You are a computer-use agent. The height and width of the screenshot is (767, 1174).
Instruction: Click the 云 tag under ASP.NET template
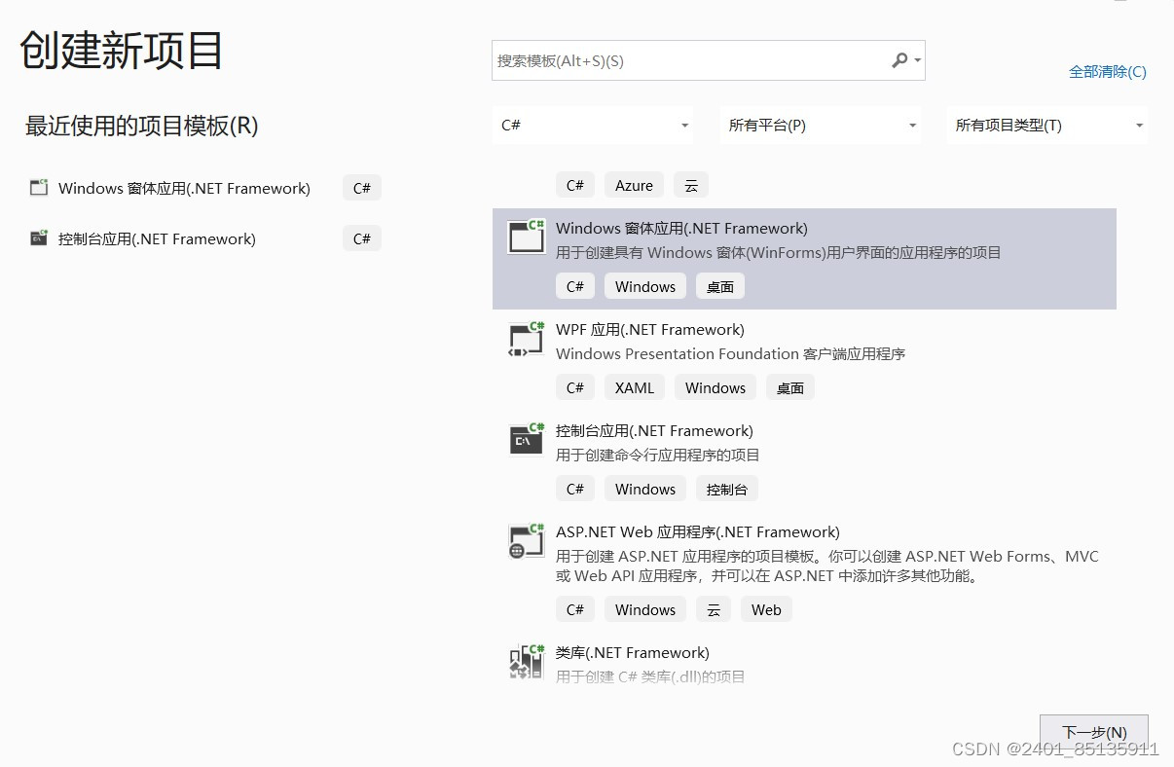[x=714, y=609]
